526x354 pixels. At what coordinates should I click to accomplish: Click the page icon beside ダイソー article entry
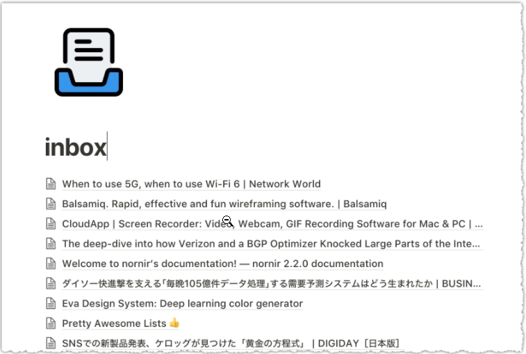(51, 284)
